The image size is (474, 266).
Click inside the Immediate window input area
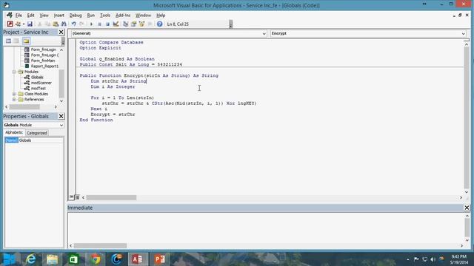click(x=265, y=228)
